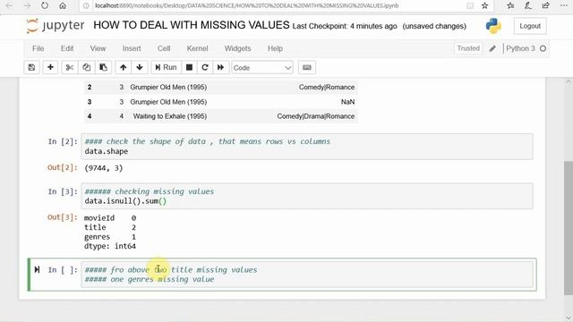Click the Waiting to Exhale (1995) title cell

(x=170, y=116)
